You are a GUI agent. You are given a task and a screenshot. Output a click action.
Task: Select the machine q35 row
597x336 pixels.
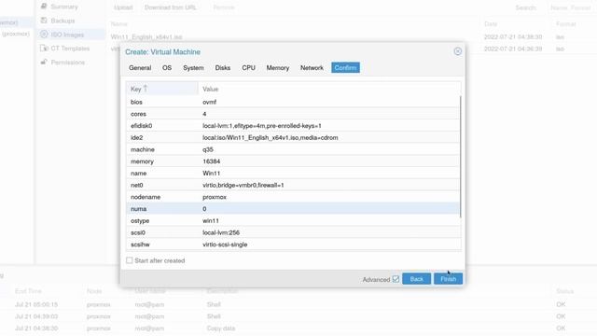coord(292,149)
